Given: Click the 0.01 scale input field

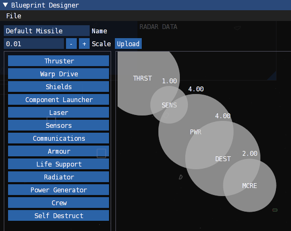Looking at the screenshot, I should tap(34, 44).
